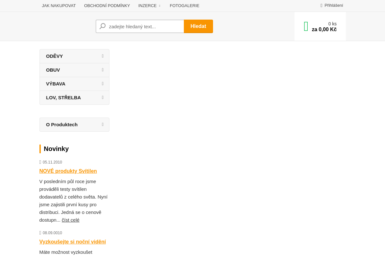Expand the ODĚVY category arrow
Viewport: 385px width, 257px height.
point(103,56)
